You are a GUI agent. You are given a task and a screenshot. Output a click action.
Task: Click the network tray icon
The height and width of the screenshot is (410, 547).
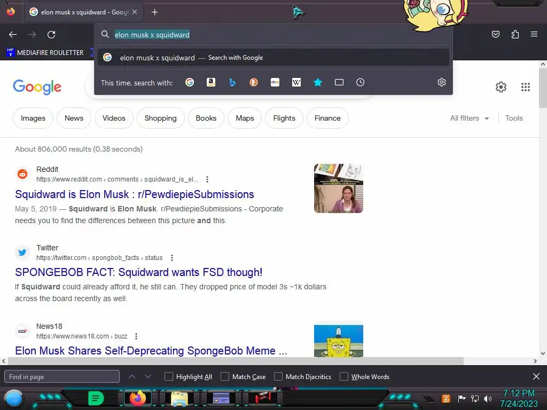pos(474,398)
